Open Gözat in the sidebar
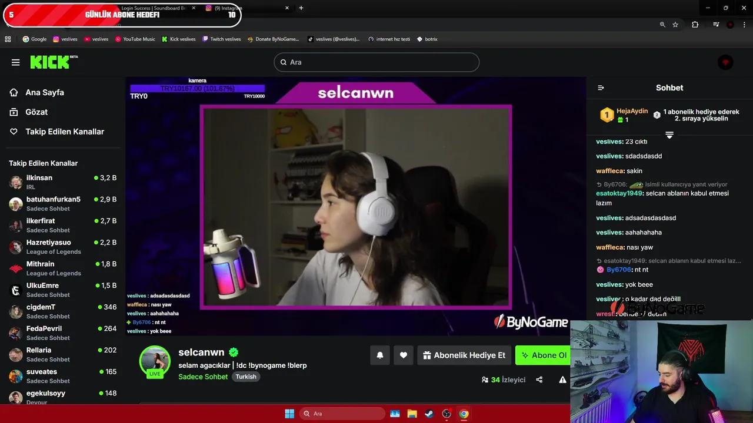 [36, 112]
